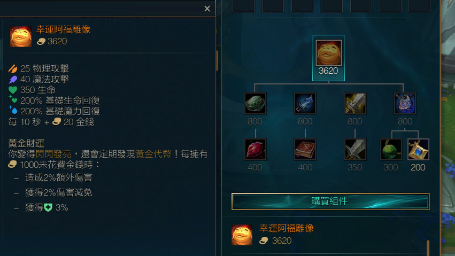
Task: Click the first empty inventory slot at top
Action: (244, 6)
